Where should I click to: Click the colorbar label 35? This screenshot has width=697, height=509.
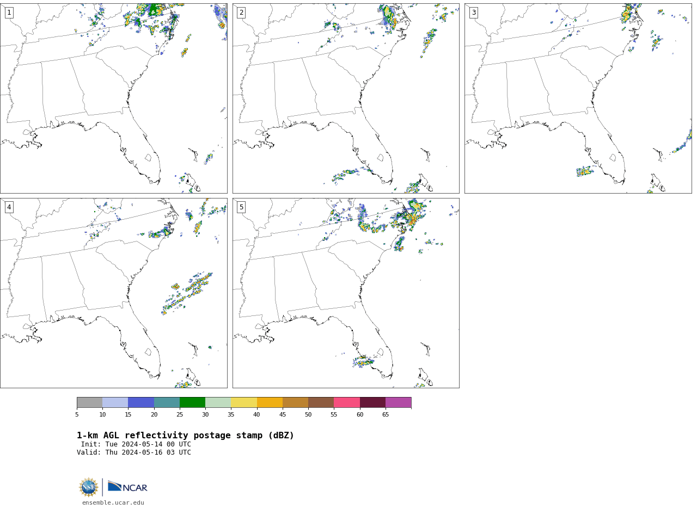[x=231, y=415]
